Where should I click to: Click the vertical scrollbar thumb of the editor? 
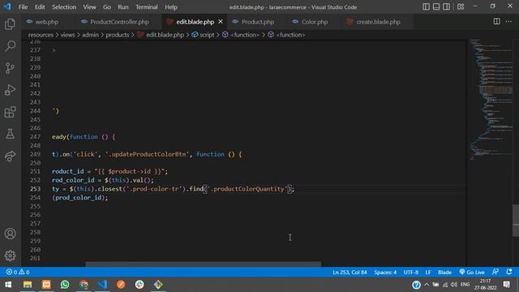(516, 221)
